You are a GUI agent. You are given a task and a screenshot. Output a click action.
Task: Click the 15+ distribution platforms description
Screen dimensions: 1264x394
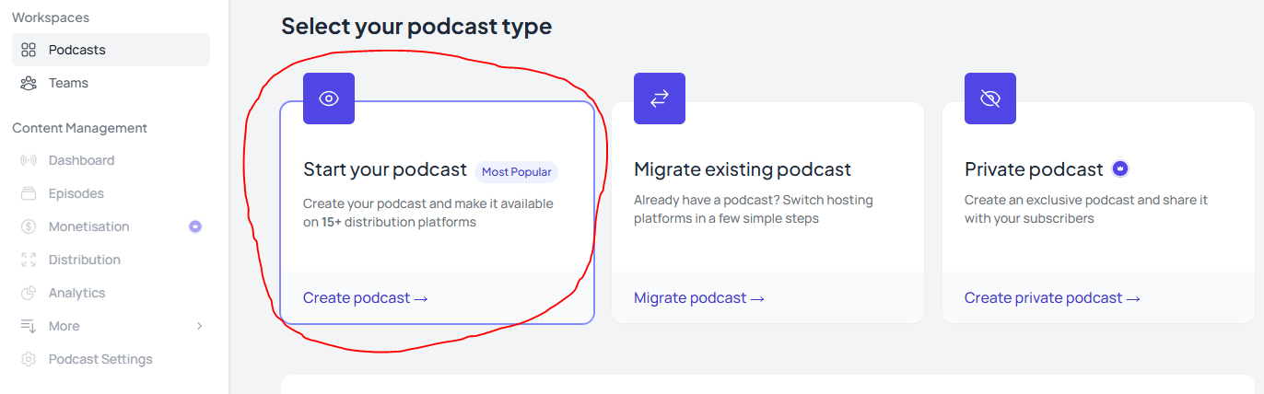428,213
